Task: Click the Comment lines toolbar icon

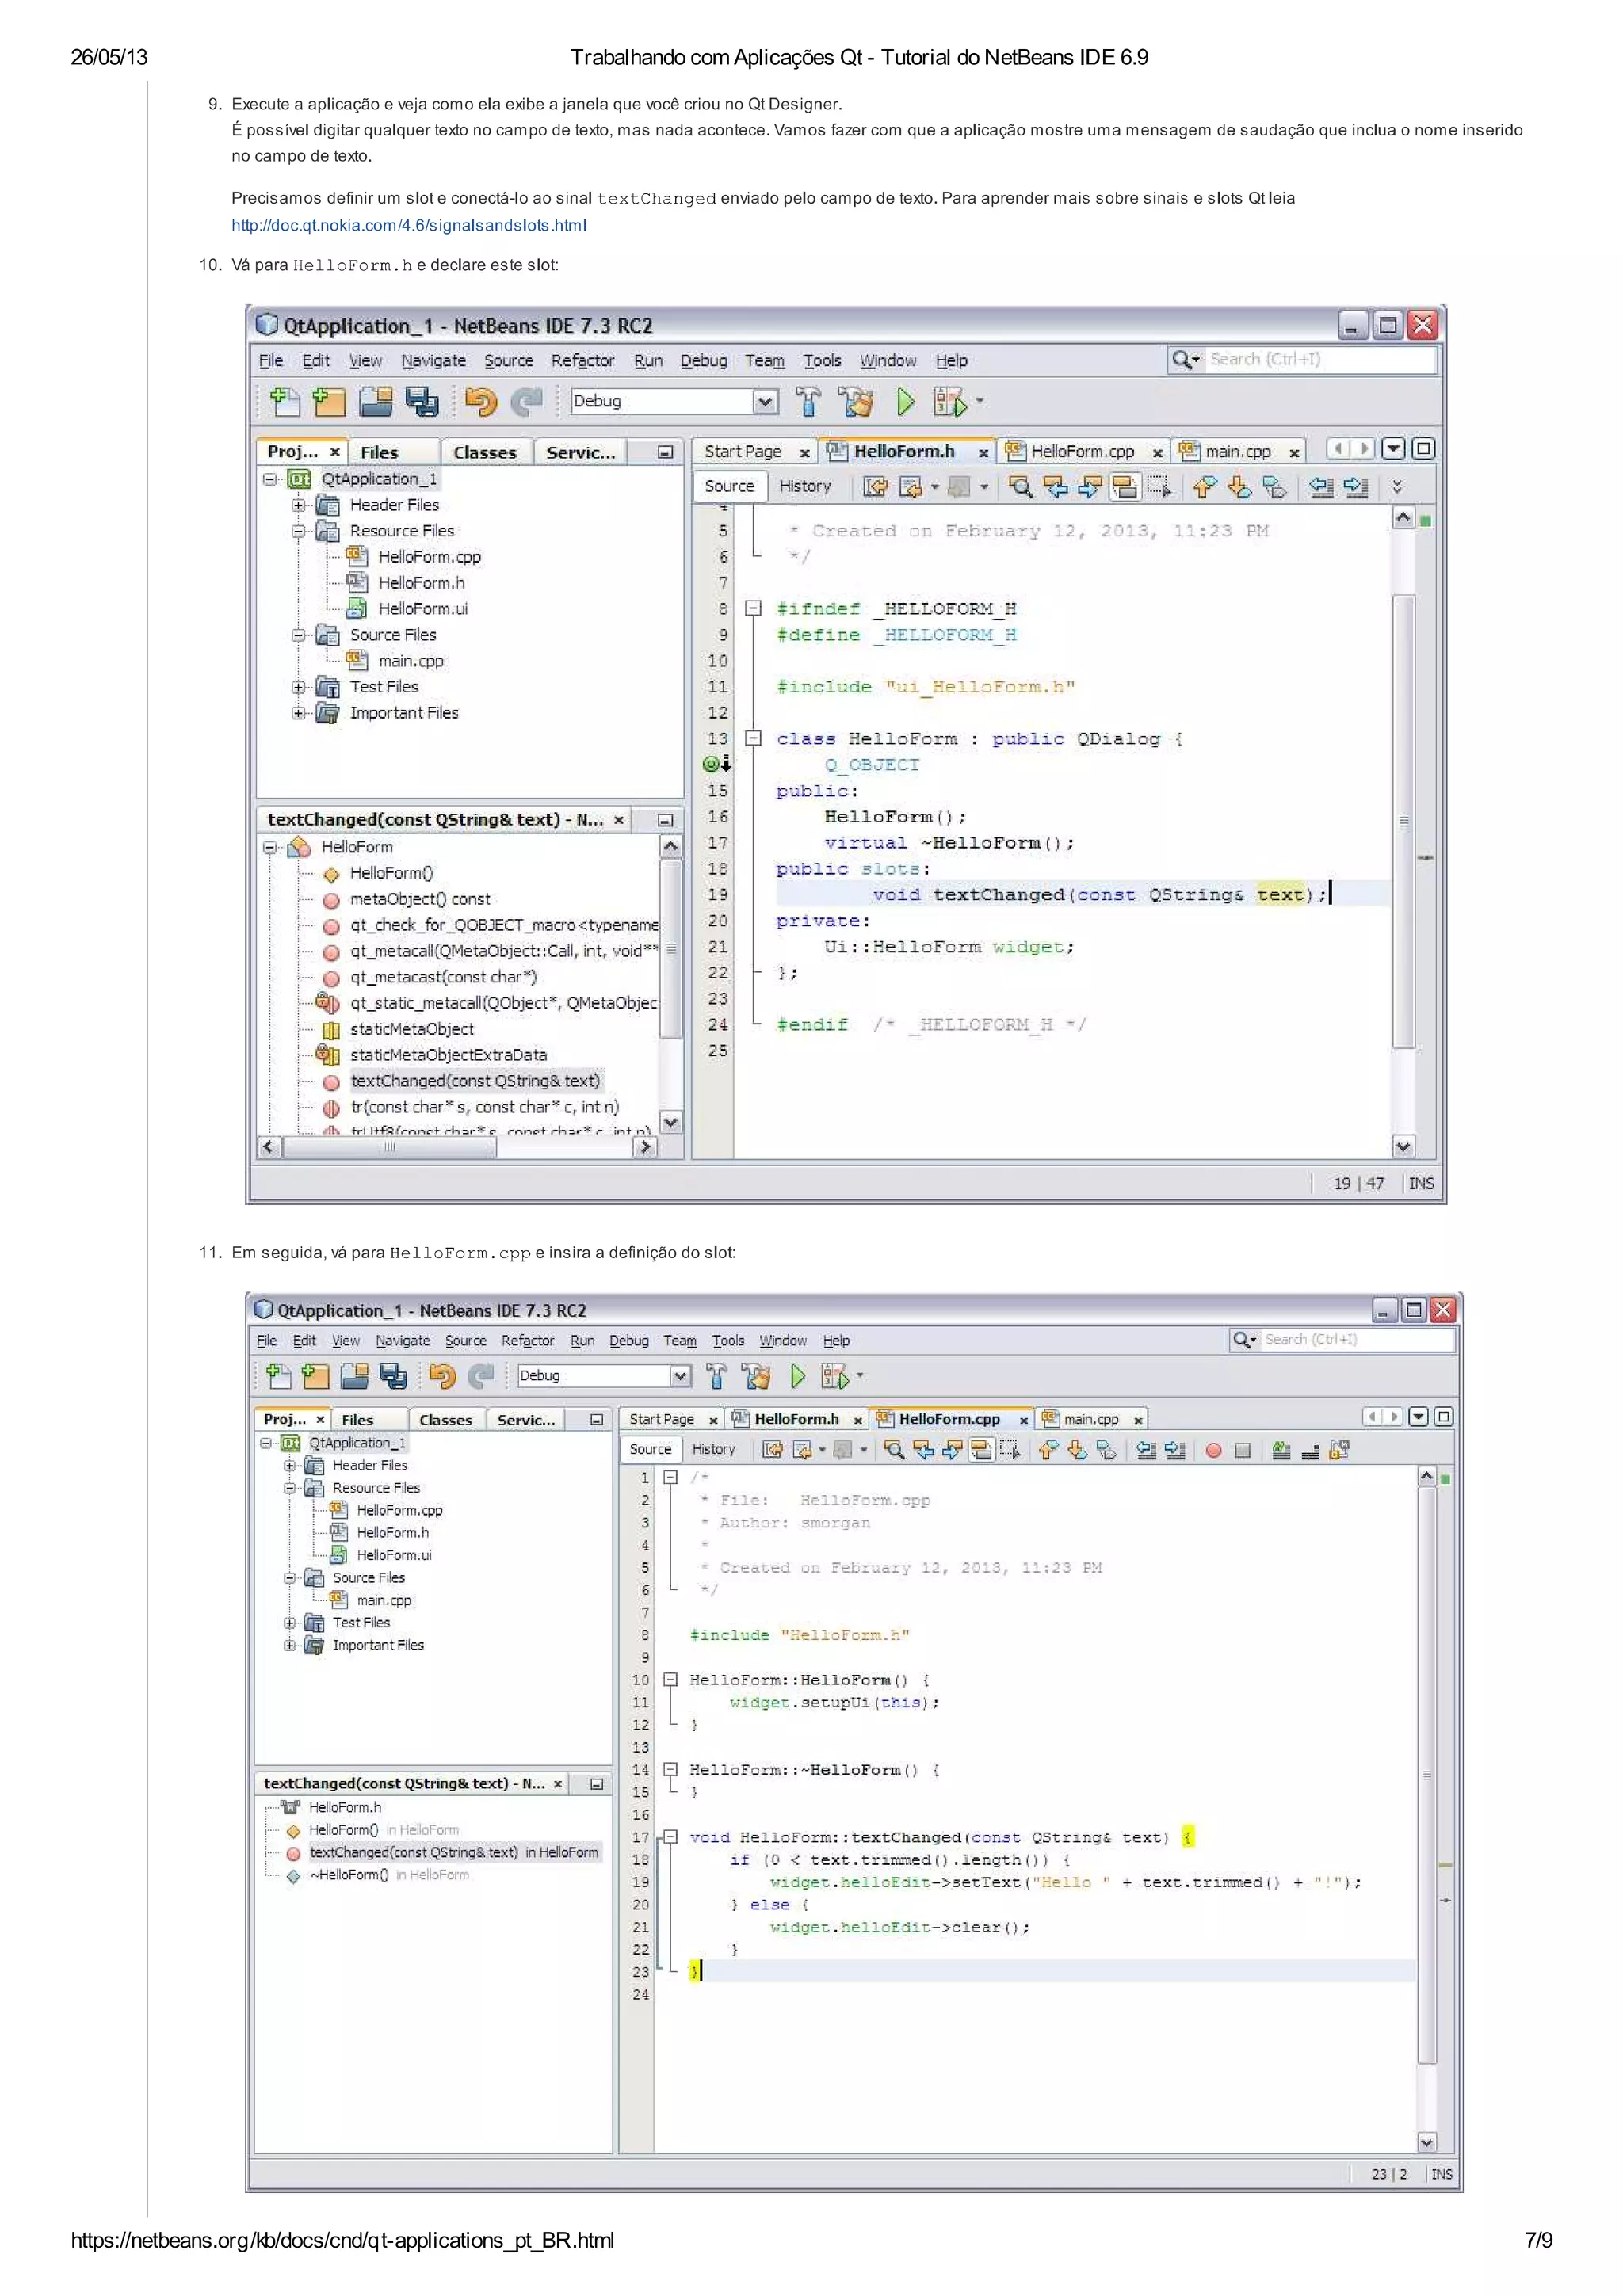Action: click(x=1281, y=1450)
